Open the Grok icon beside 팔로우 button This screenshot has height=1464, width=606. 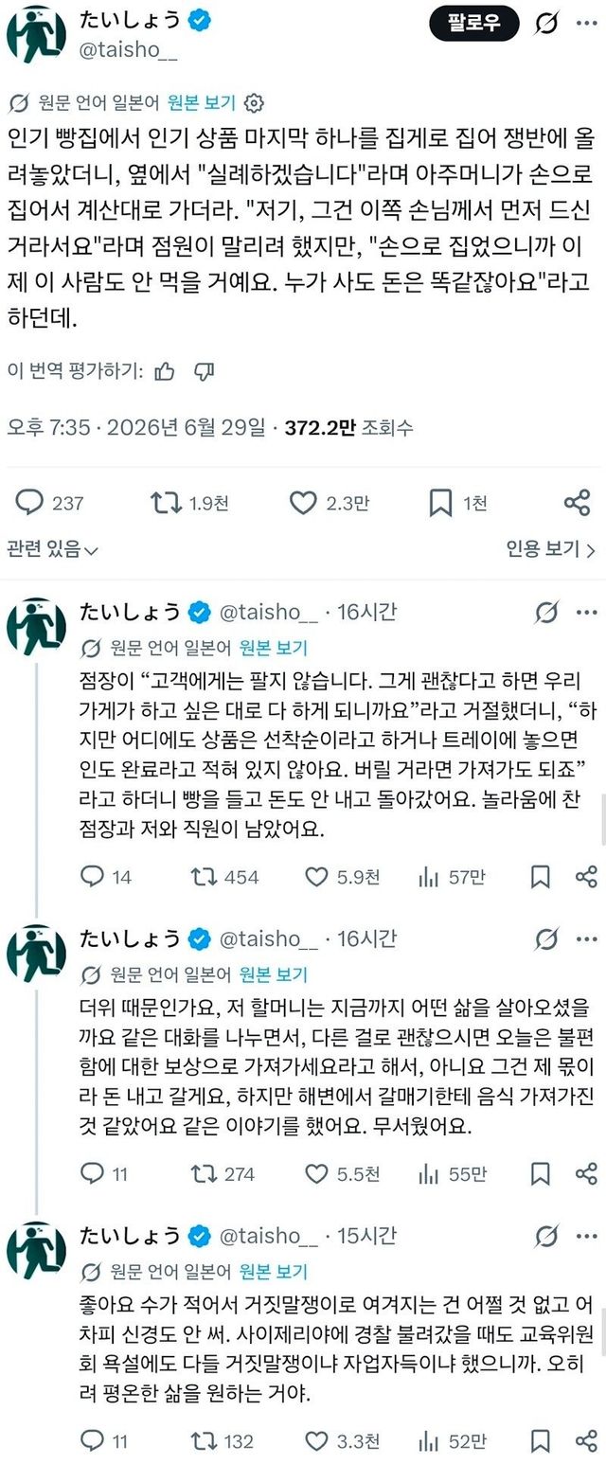click(546, 23)
